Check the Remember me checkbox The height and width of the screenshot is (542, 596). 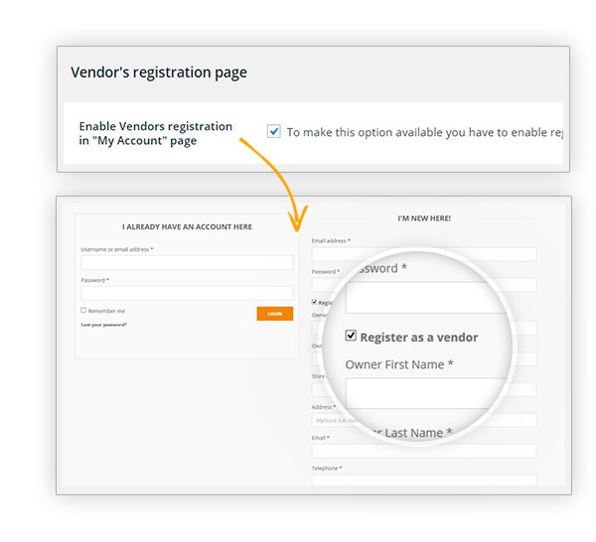click(83, 311)
